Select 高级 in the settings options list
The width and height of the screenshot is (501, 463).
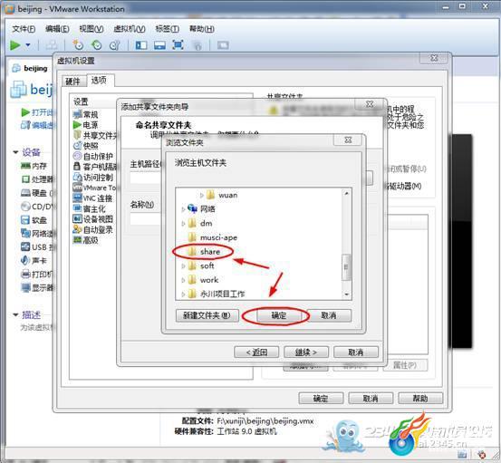click(x=86, y=240)
